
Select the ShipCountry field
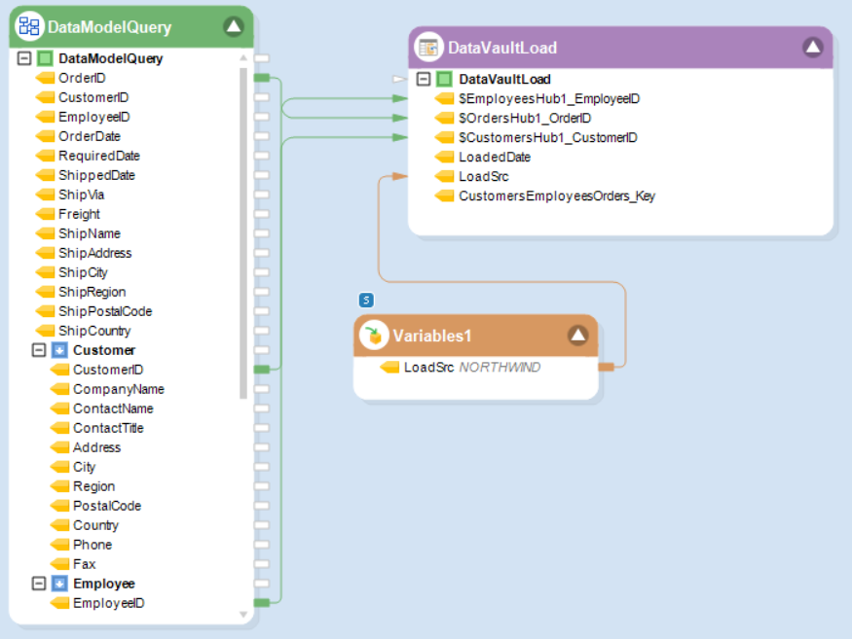pyautogui.click(x=93, y=331)
